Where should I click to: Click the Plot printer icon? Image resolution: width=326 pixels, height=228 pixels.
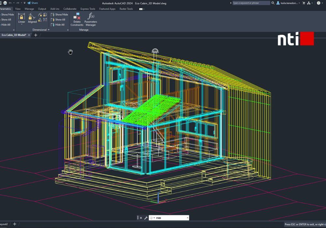point(5,3)
